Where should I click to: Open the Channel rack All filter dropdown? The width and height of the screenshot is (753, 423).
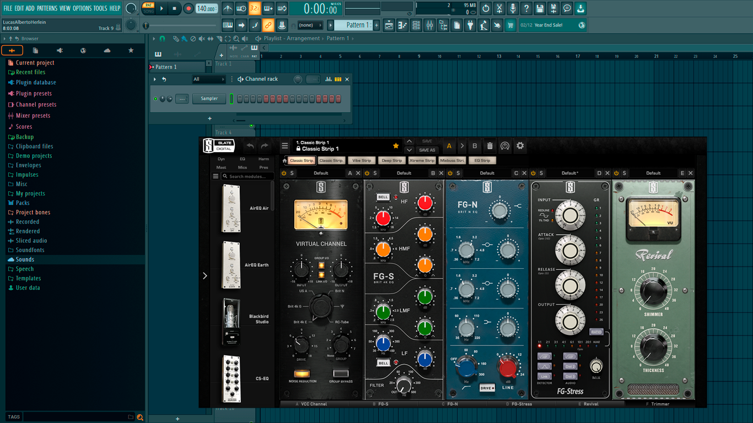point(208,79)
